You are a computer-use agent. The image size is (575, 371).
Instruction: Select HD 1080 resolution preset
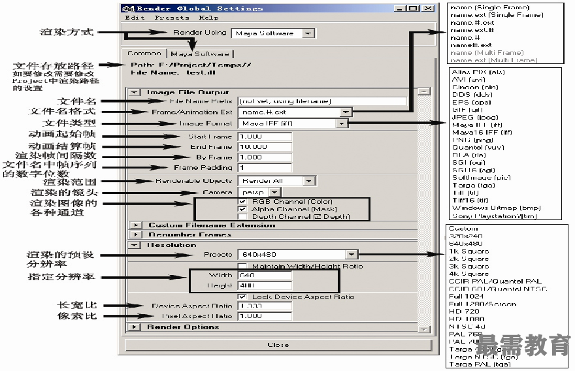click(467, 319)
